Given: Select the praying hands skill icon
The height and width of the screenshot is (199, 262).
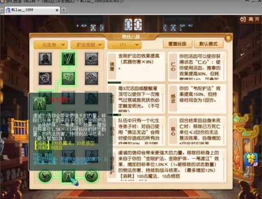Looking at the screenshot, I should [45, 59].
